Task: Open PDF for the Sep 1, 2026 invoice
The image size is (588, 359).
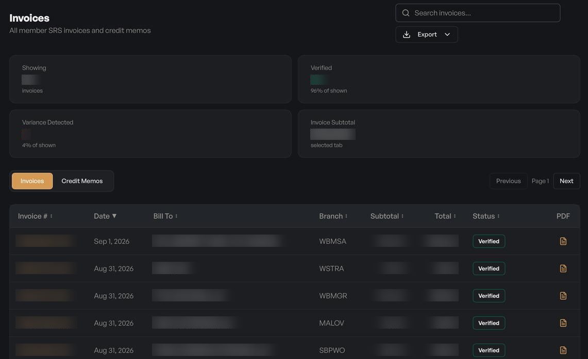Action: pos(563,241)
